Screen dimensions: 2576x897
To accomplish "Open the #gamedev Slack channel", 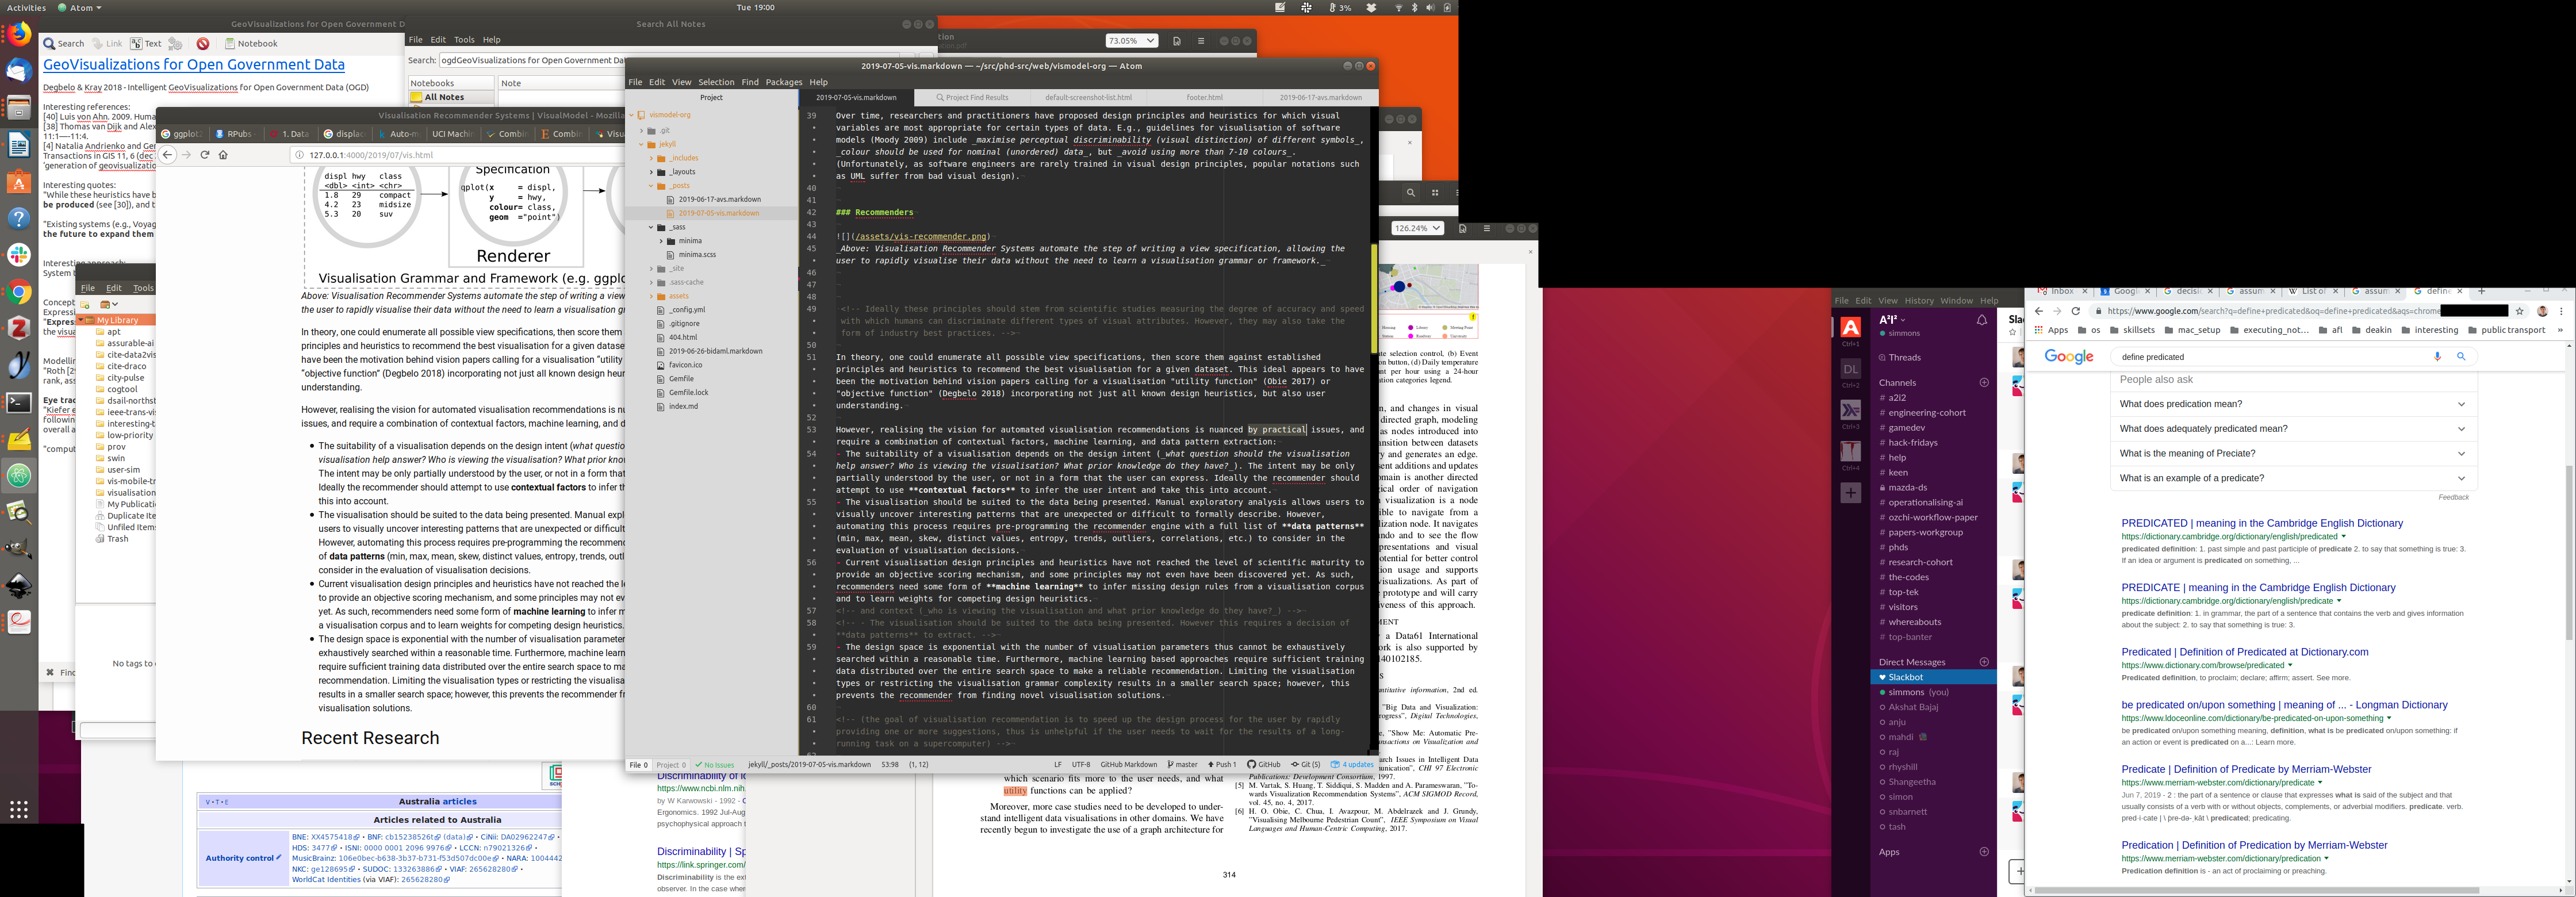I will tap(1906, 427).
